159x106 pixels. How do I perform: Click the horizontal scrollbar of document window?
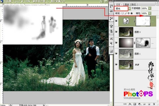pyautogui.click(x=77, y=105)
